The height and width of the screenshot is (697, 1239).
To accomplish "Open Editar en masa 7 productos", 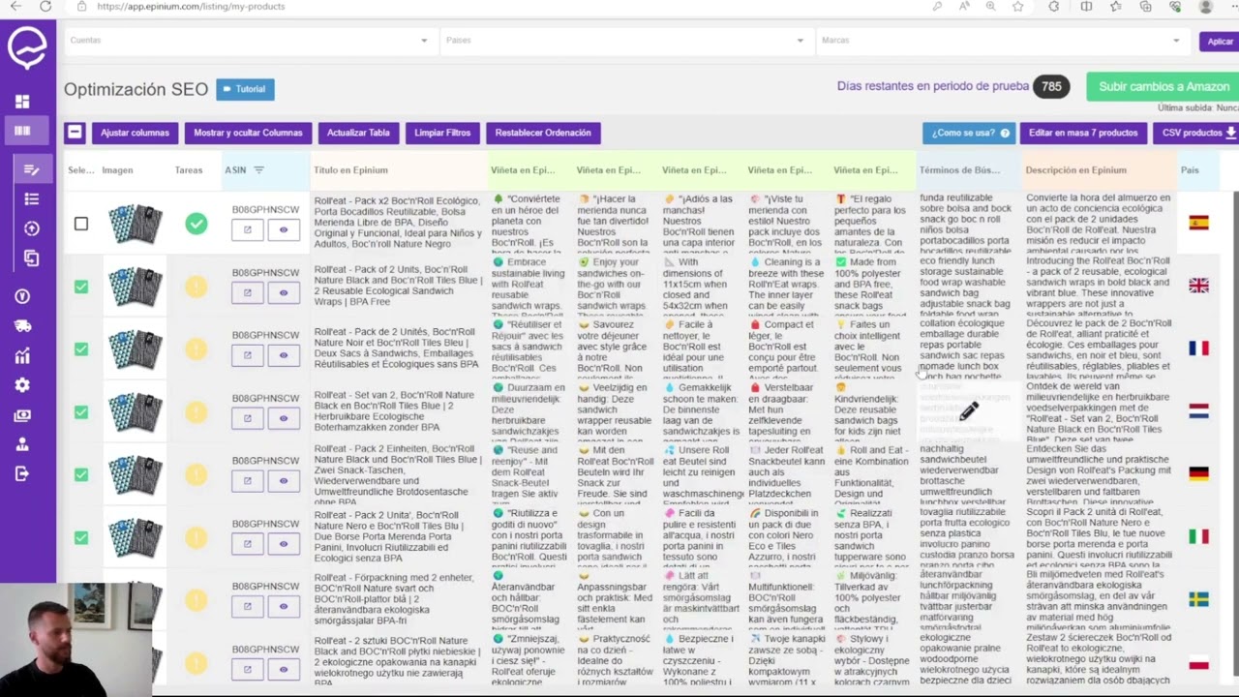I will pos(1083,133).
